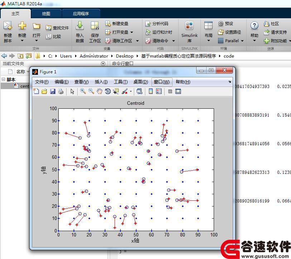The image size is (291, 259).
Task: Click 附加功能 add-ons
Action: [x=275, y=41]
